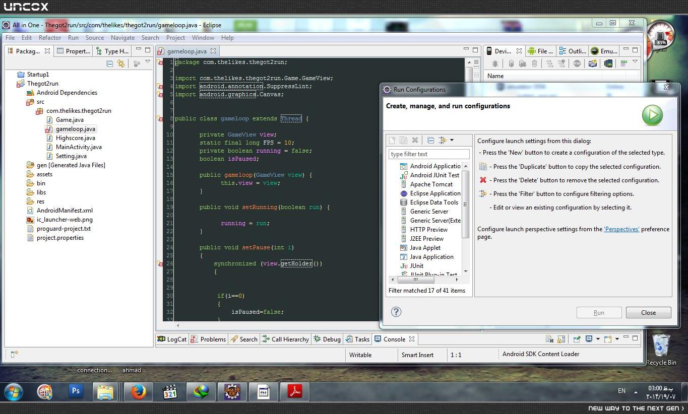Image resolution: width=688 pixels, height=414 pixels.
Task: Select Java Application configuration type
Action: 426,256
